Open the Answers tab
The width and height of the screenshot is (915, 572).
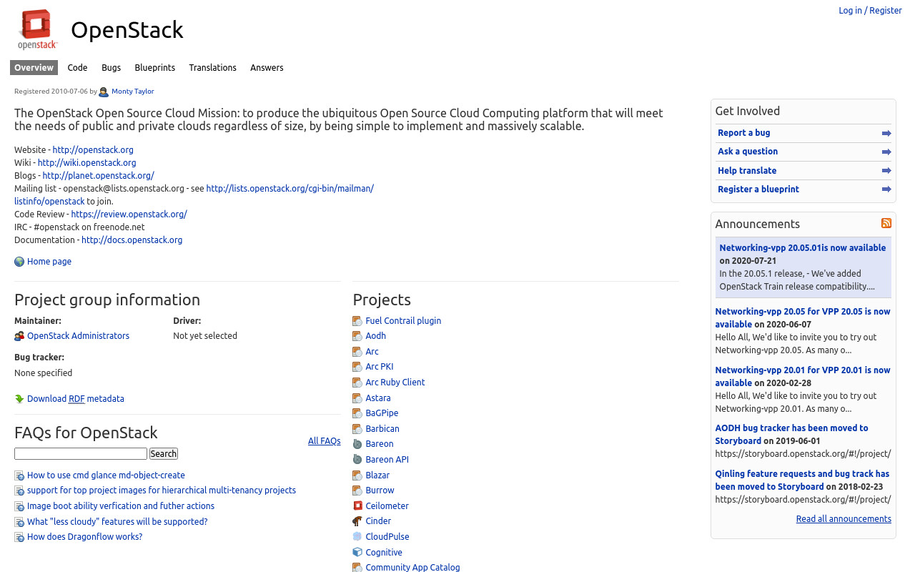click(267, 68)
